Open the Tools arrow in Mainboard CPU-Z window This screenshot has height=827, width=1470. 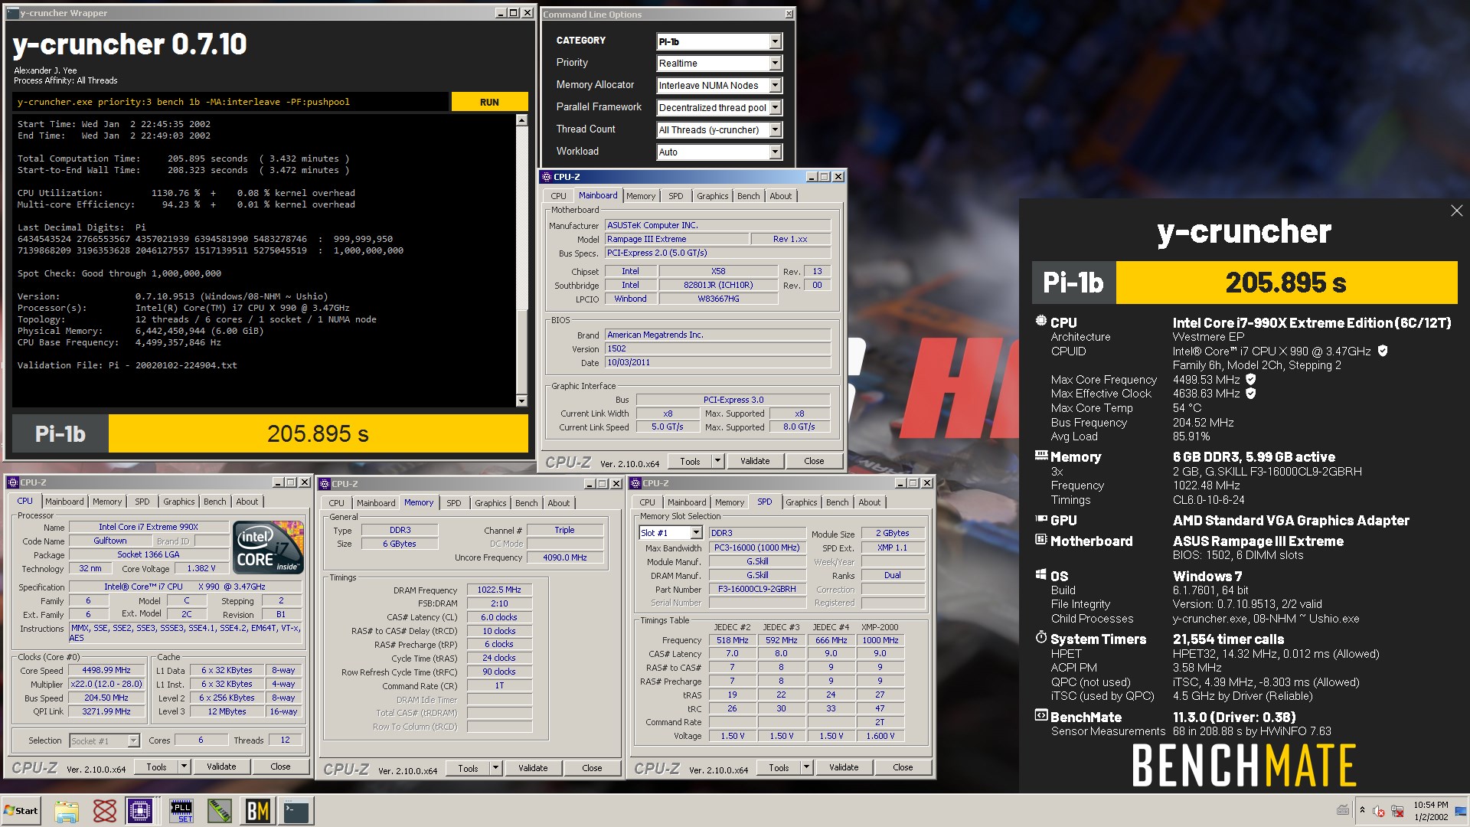717,461
